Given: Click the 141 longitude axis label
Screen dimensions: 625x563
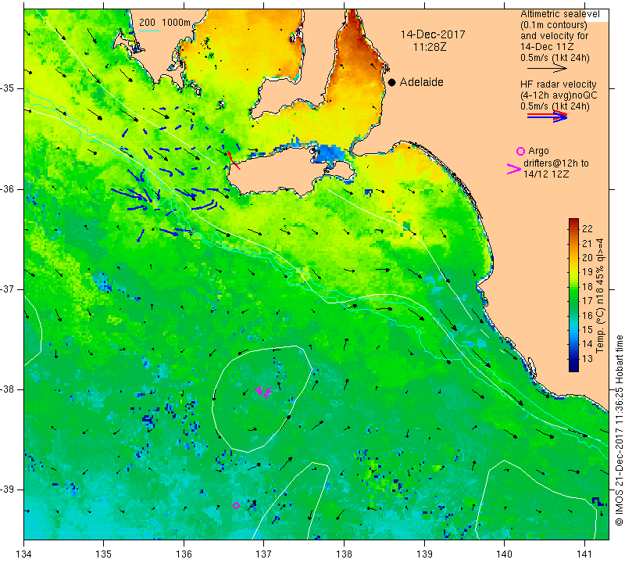Looking at the screenshot, I should click(x=584, y=554).
